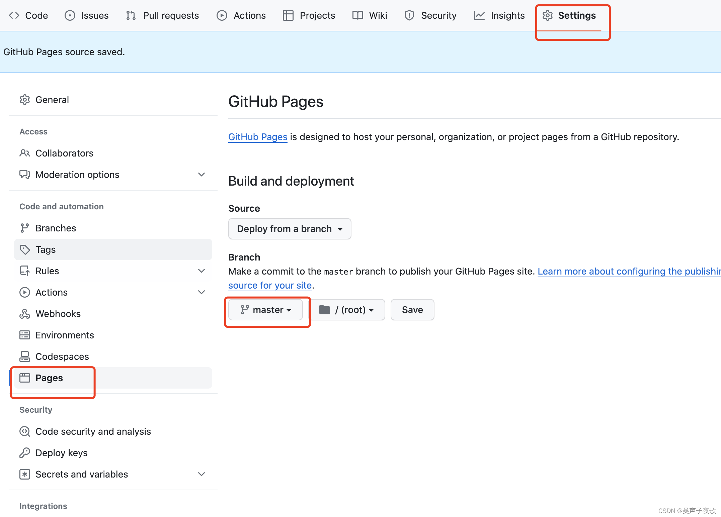The width and height of the screenshot is (721, 517).
Task: View the Insights tab
Action: [x=499, y=15]
